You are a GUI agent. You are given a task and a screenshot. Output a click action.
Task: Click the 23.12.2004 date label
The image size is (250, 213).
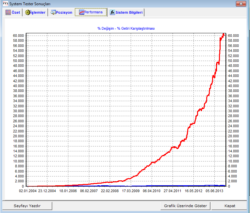tap(47, 191)
